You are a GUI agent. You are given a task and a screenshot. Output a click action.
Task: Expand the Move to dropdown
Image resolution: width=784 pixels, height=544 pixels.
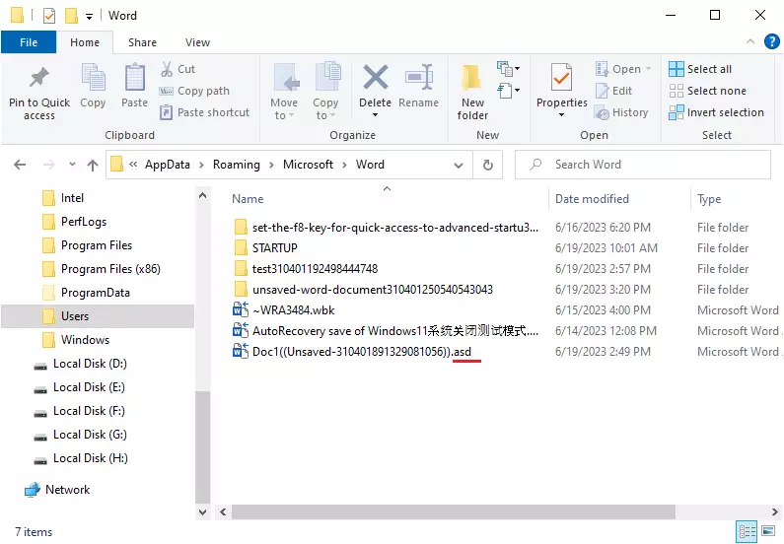(x=284, y=115)
